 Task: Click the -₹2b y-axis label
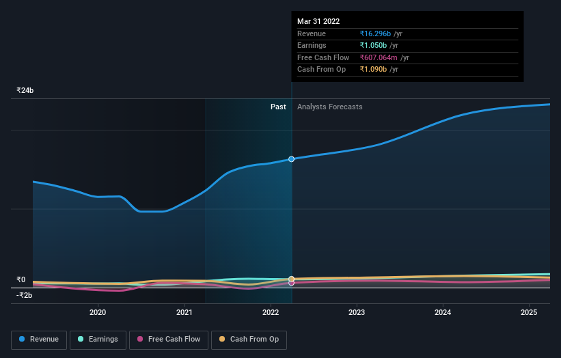tap(25, 295)
